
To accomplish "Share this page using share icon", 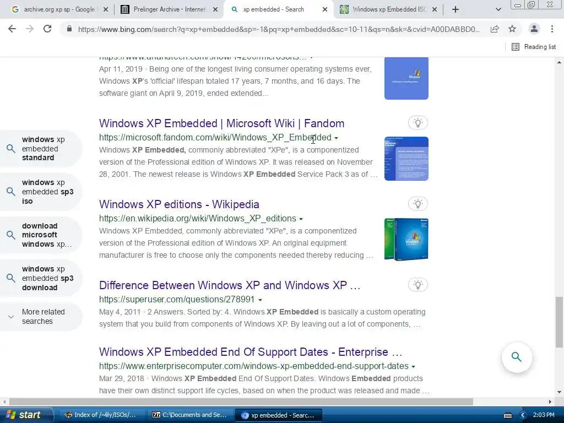I will [x=495, y=29].
